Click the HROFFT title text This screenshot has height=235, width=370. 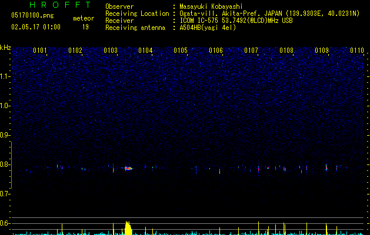tap(60, 5)
